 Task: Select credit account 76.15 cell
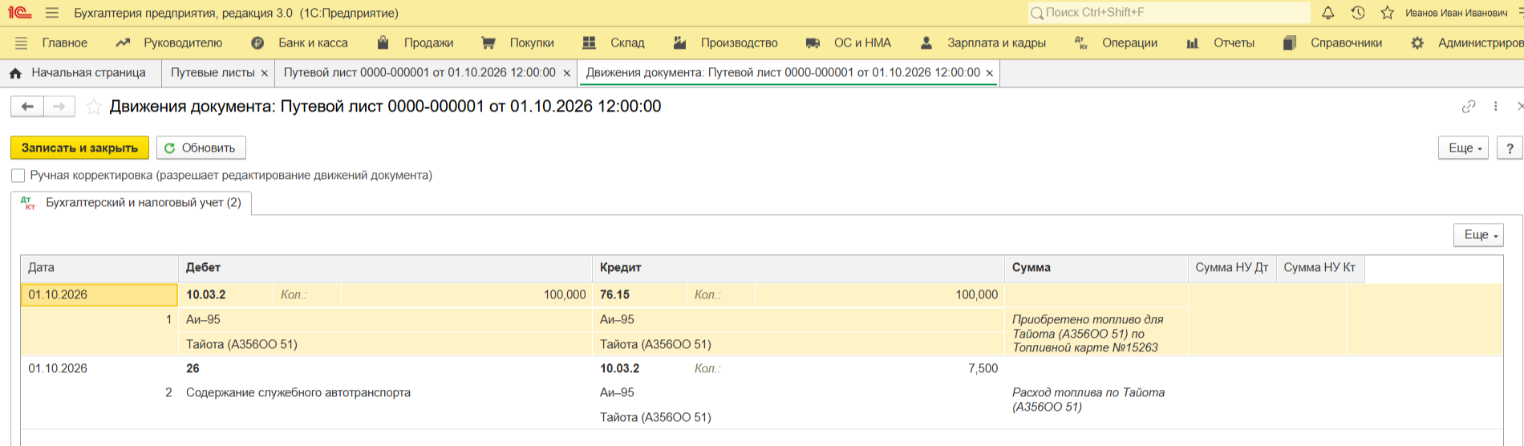click(639, 295)
